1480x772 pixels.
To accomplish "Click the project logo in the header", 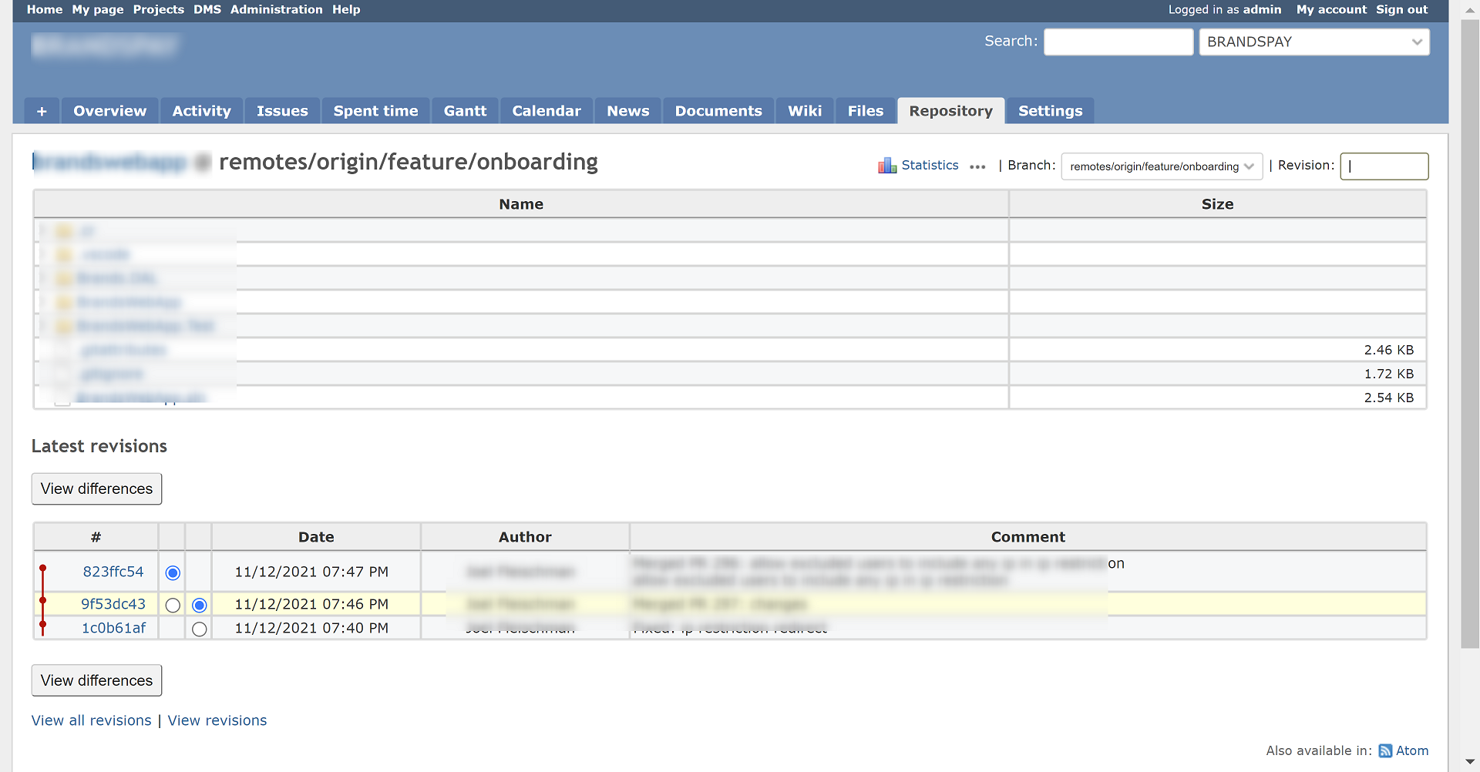I will click(104, 45).
